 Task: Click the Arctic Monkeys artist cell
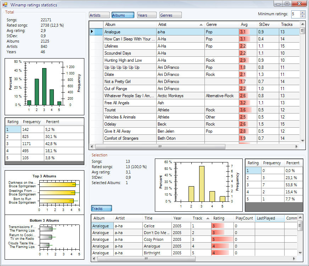(x=180, y=96)
